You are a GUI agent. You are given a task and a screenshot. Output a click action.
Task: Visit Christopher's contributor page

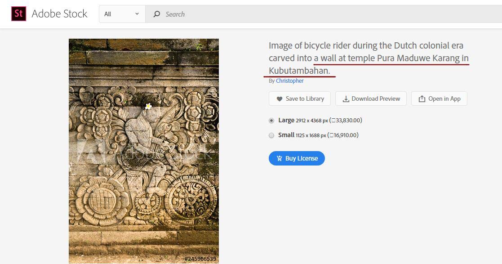(x=289, y=81)
